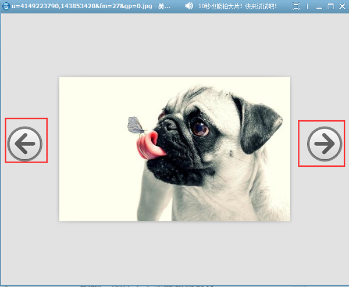Screen dimensions: 349x287
Task: Maximize the image viewer window
Action: click(x=330, y=6)
